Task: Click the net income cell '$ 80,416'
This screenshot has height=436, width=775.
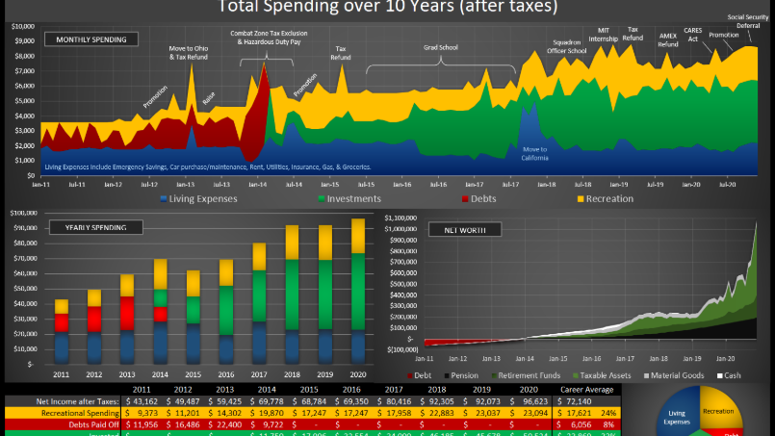Action: pos(394,401)
